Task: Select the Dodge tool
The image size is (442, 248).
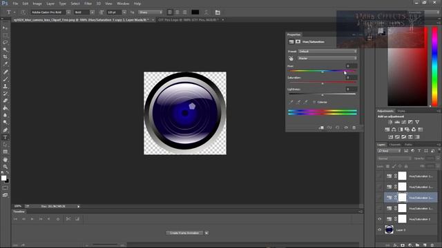Action: click(5, 123)
